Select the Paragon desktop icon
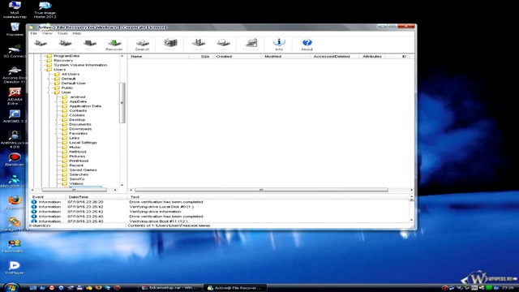The height and width of the screenshot is (292, 519). click(x=15, y=225)
